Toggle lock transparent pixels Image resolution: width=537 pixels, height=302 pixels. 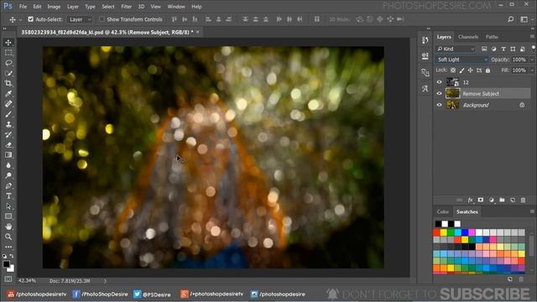(453, 70)
